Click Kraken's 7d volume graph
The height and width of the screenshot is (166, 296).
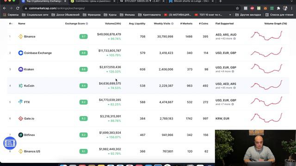tap(266, 69)
